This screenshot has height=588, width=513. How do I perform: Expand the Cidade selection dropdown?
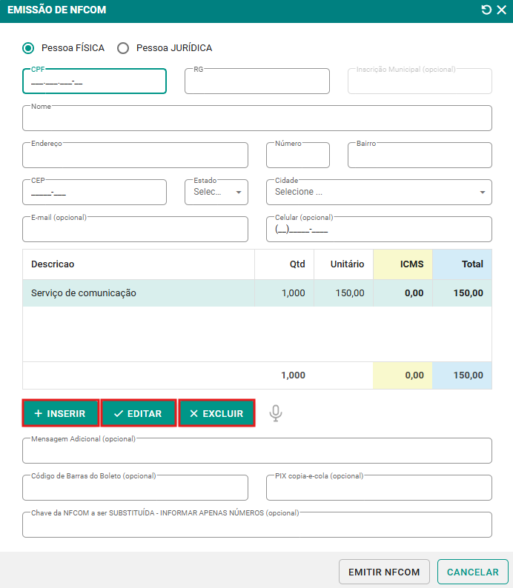[379, 192]
